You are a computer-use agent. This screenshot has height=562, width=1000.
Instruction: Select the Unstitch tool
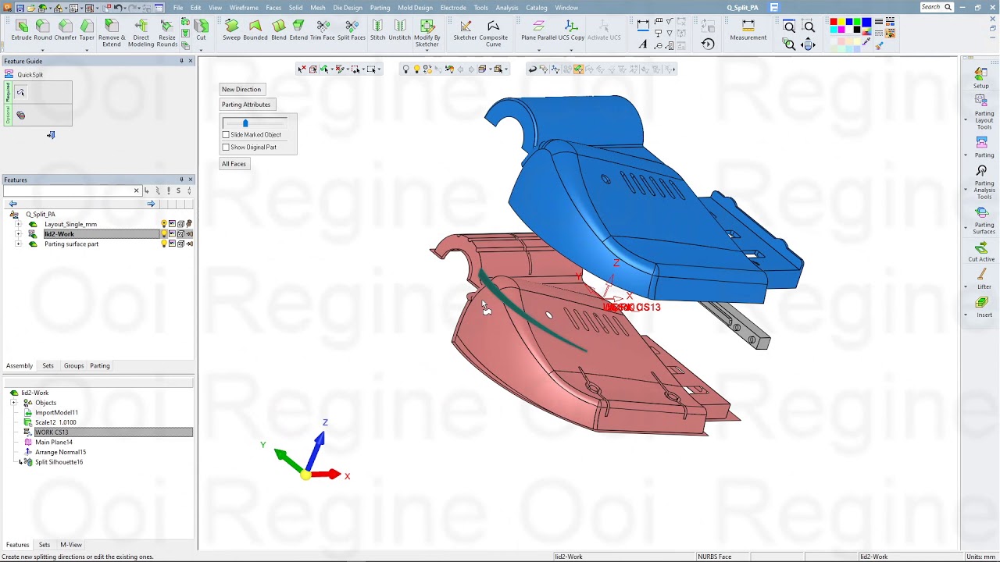tap(399, 30)
